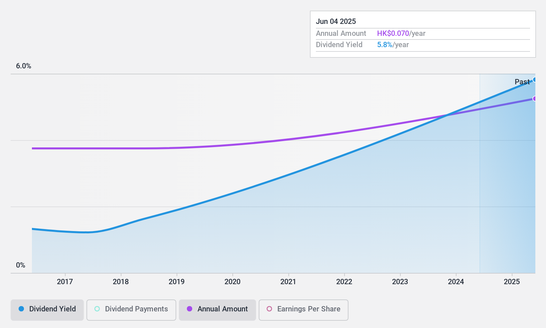
Task: Click the Annual Amount label in the tooltip
Action: point(341,33)
